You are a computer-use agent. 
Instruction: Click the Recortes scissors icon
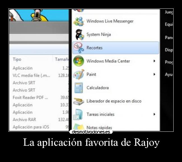click(x=79, y=48)
